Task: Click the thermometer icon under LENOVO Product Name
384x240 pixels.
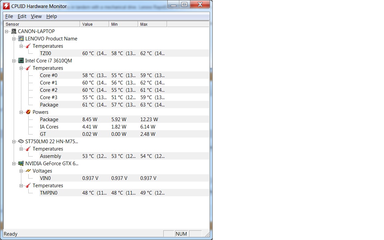Action: tap(28, 46)
